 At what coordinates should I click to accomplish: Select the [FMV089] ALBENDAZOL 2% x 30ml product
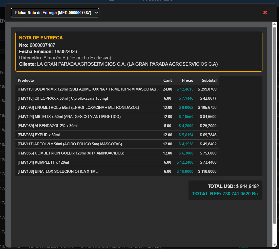pos(47,126)
